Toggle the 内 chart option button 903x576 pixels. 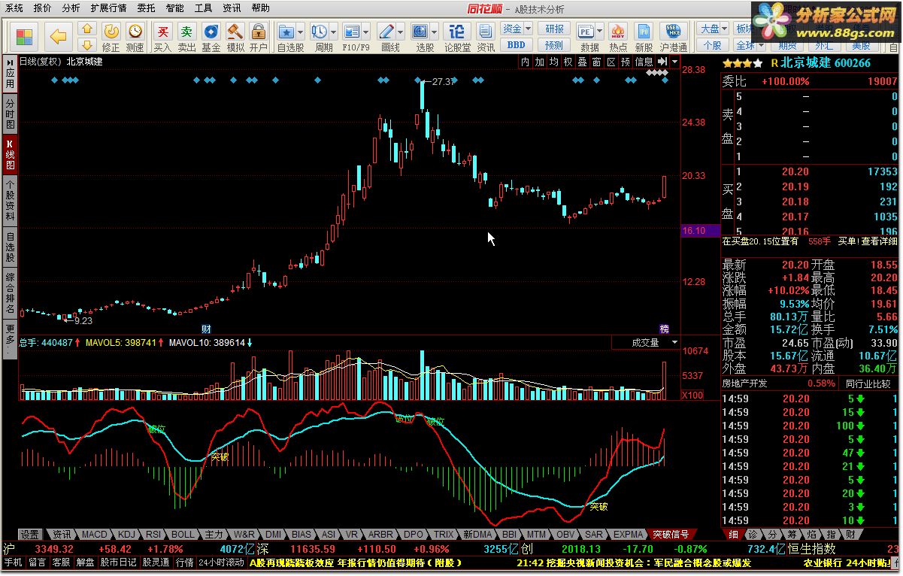(525, 62)
